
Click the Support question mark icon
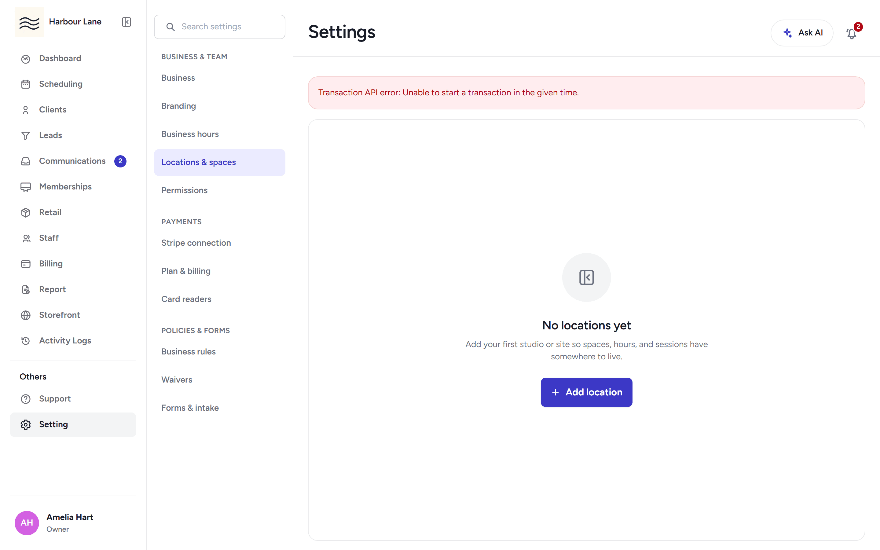[25, 399]
